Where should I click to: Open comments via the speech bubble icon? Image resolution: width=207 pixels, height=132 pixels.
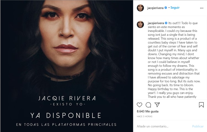(x=148, y=105)
